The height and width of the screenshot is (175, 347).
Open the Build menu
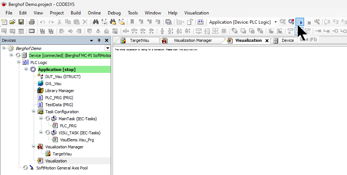[76, 13]
